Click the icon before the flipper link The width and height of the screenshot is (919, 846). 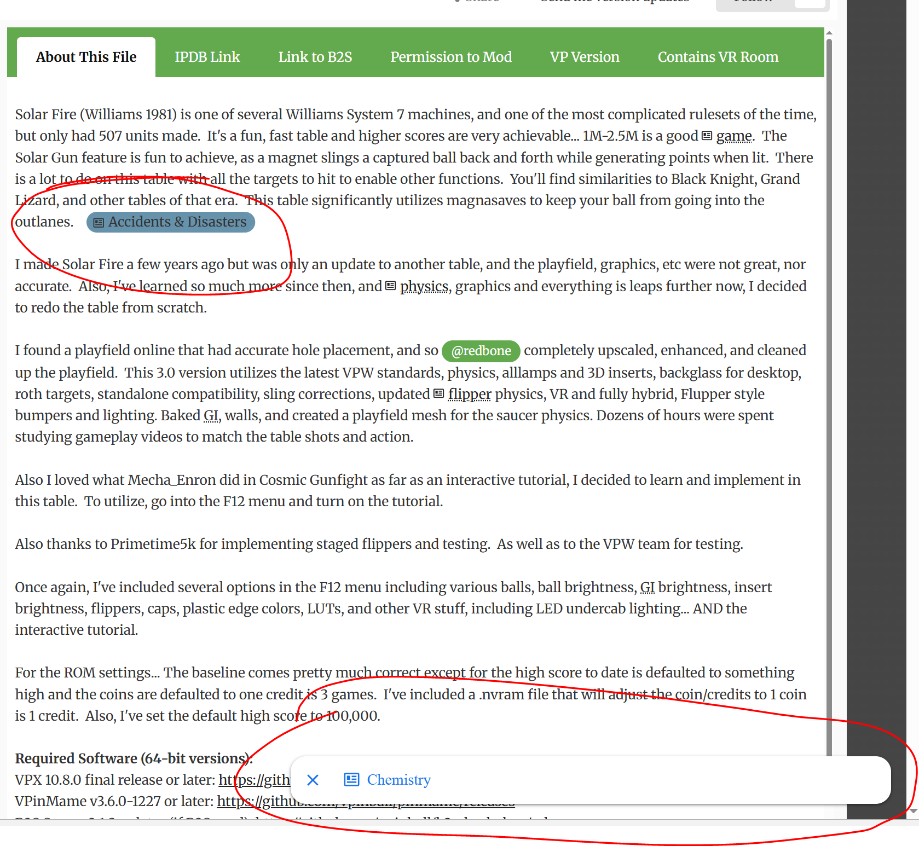pos(439,393)
